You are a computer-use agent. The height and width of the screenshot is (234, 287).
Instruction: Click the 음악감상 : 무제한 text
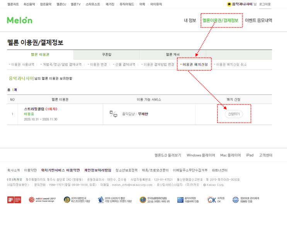[135, 114]
